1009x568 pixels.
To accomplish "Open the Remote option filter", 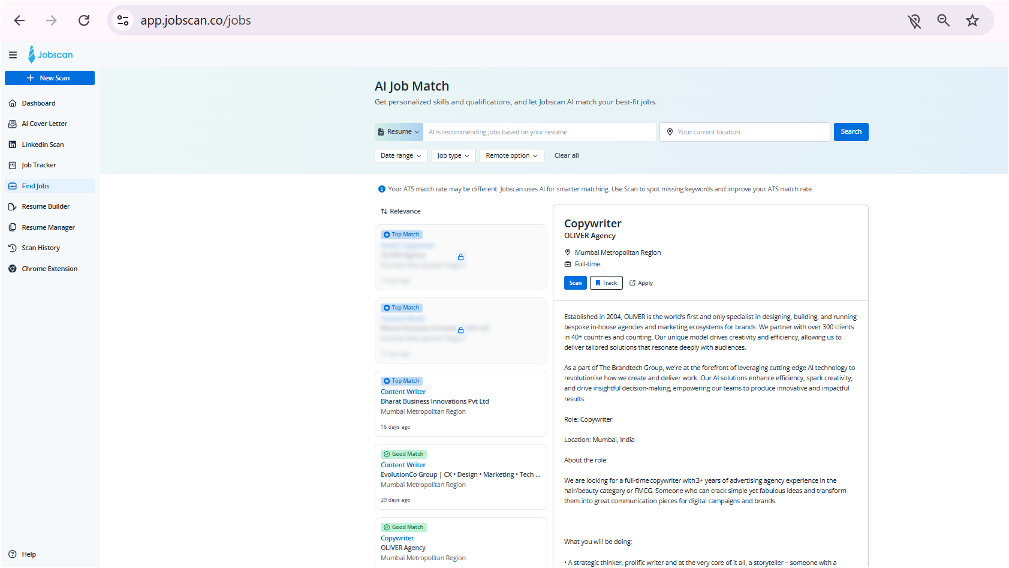I will [x=511, y=156].
